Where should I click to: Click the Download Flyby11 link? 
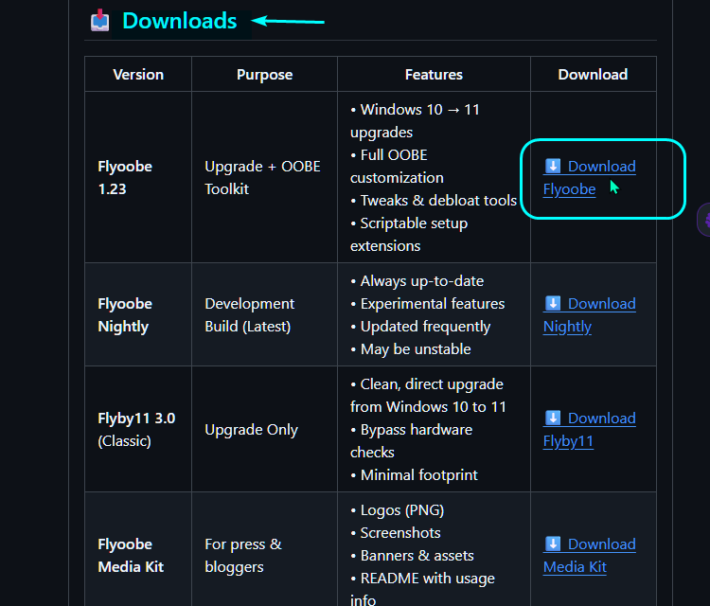tap(589, 429)
